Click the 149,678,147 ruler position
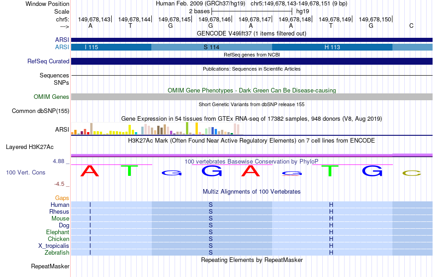Viewport: 433px width, 277px height. click(x=255, y=19)
